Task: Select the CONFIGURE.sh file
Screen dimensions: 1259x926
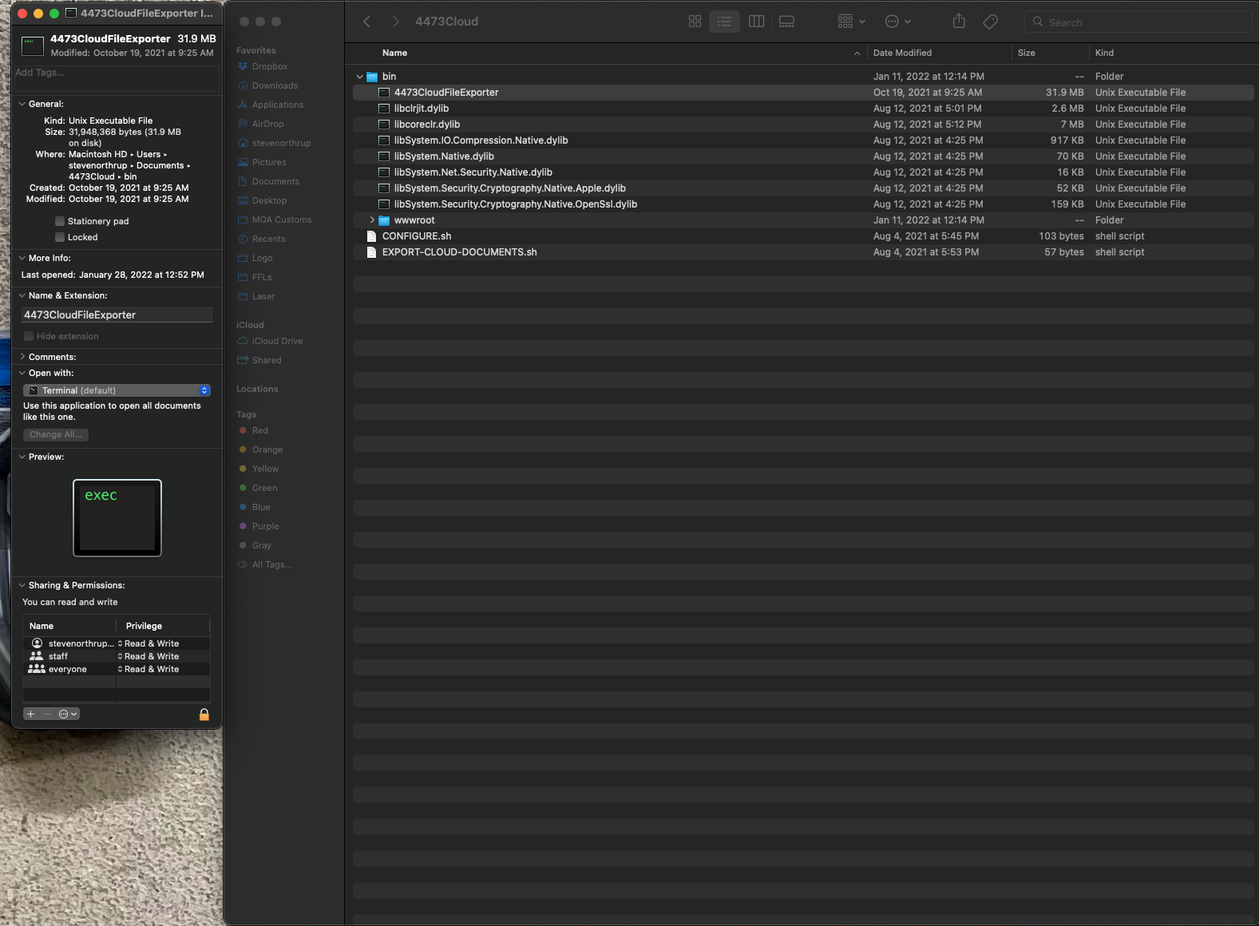Action: 417,236
